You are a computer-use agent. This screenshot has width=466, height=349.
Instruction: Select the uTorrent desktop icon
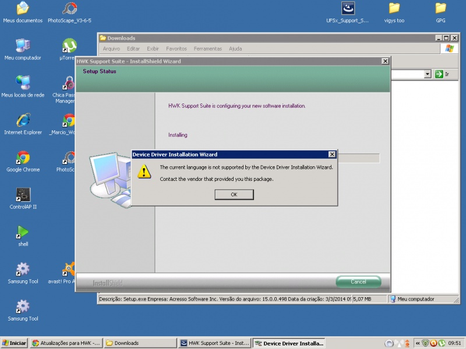(x=69, y=49)
